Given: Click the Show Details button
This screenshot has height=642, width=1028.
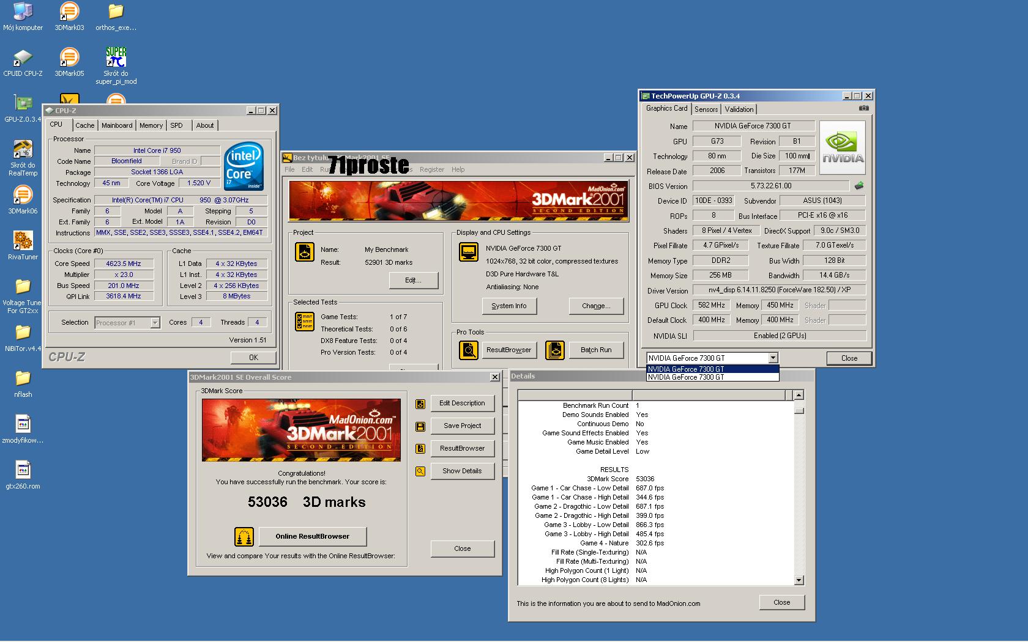Looking at the screenshot, I should click(x=462, y=471).
